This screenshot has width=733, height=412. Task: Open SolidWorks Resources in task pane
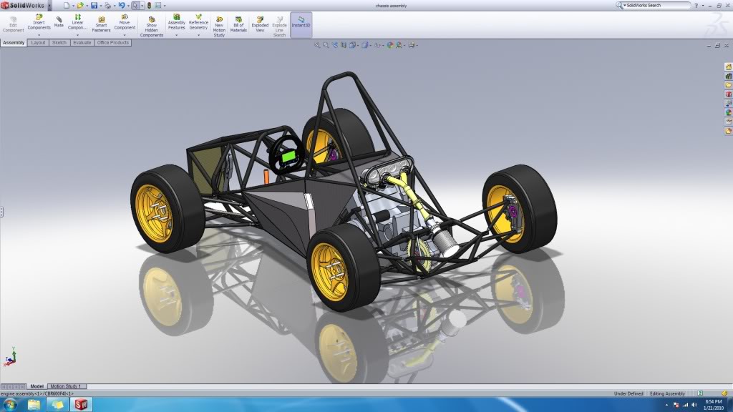[x=728, y=67]
